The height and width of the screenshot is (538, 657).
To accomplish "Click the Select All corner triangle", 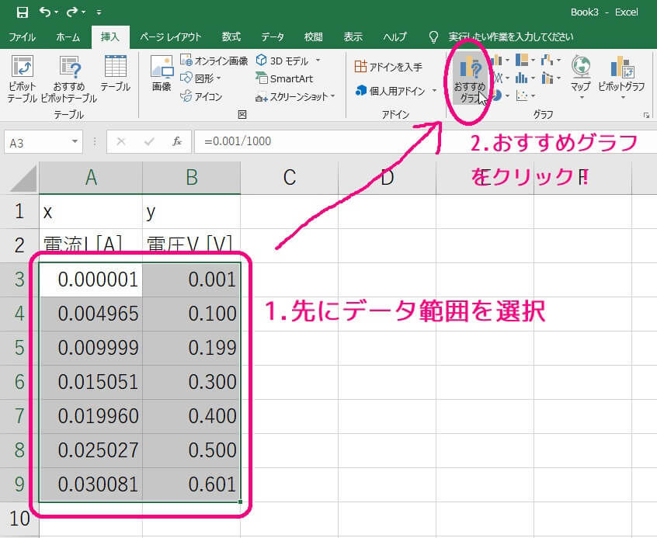I will pyautogui.click(x=23, y=179).
